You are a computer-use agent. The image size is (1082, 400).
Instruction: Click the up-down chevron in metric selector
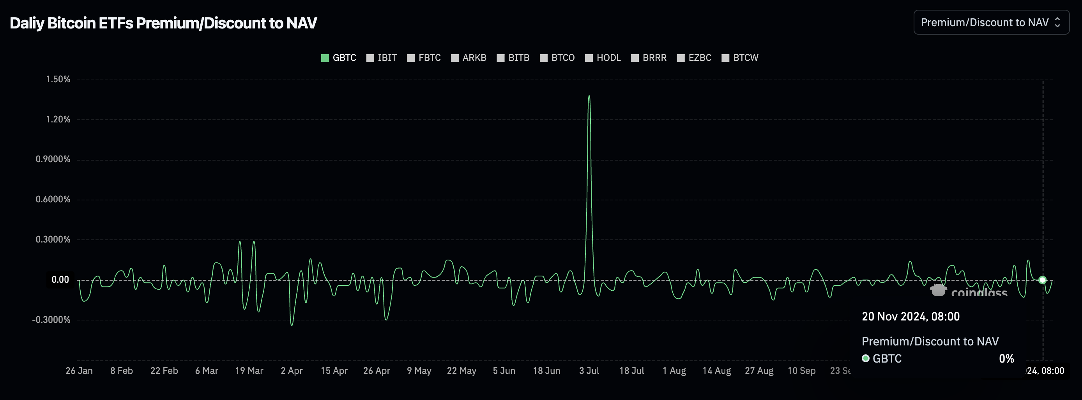[1057, 23]
